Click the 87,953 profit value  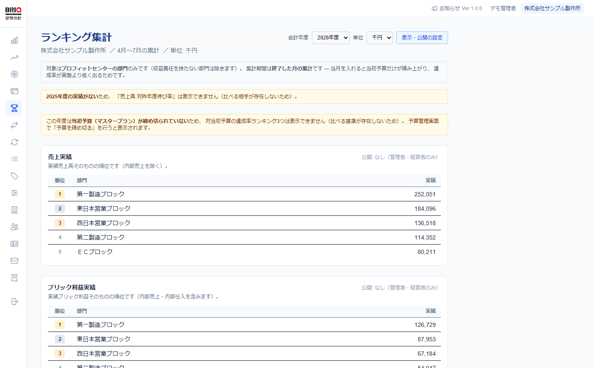click(x=427, y=339)
